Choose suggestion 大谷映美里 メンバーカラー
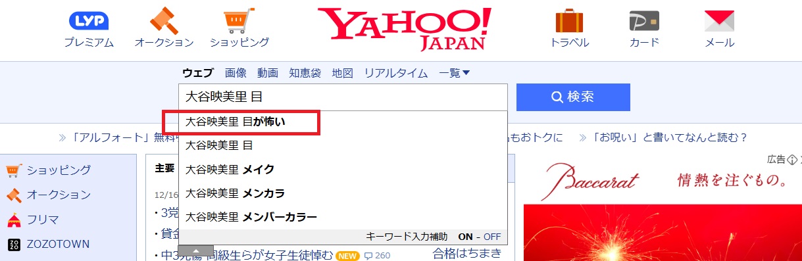Screen dimensions: 802x261 [x=343, y=216]
